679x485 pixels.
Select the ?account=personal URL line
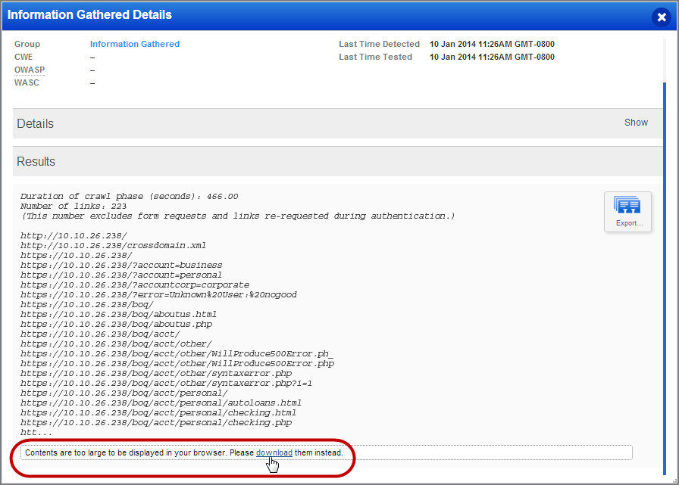pos(121,275)
